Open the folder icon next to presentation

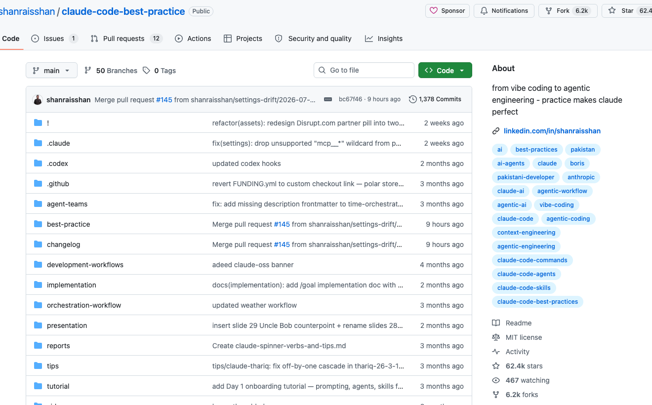(38, 325)
